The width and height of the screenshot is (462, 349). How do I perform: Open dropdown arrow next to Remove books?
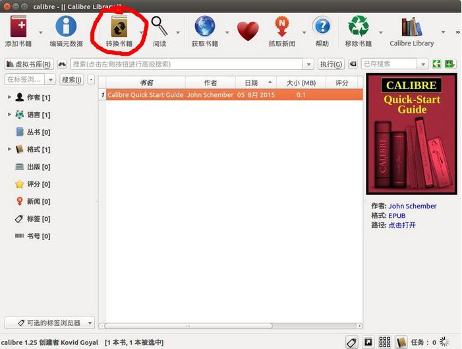point(381,32)
